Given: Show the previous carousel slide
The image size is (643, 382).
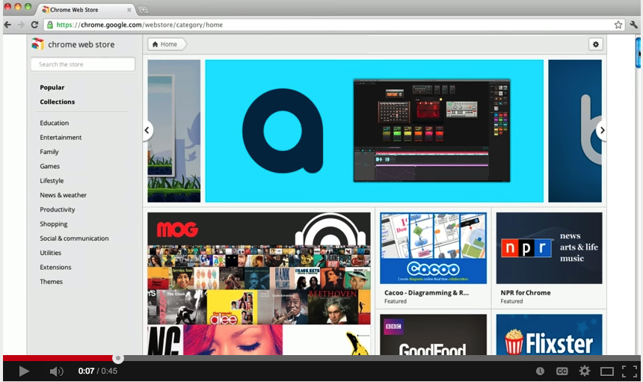Looking at the screenshot, I should 147,130.
